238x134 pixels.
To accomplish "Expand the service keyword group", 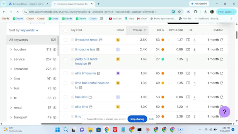I will (11, 59).
